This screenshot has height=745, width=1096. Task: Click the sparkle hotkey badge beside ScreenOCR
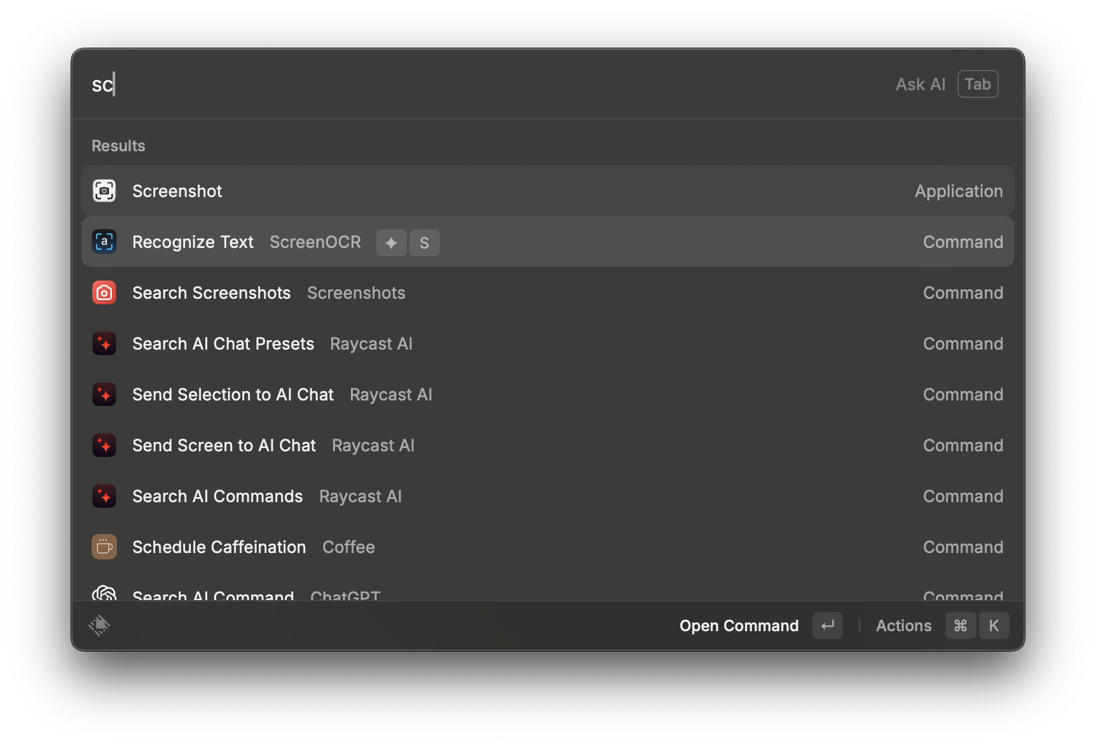tap(392, 243)
